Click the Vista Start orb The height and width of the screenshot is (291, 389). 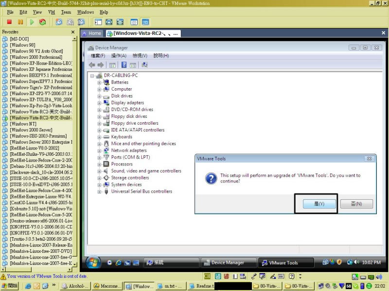point(93,262)
